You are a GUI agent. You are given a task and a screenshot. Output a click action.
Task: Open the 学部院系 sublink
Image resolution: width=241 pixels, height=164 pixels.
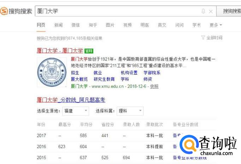tap(152, 72)
